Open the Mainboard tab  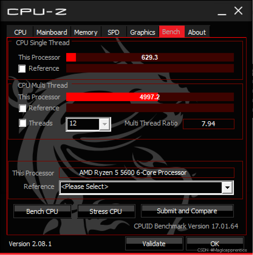coord(52,32)
